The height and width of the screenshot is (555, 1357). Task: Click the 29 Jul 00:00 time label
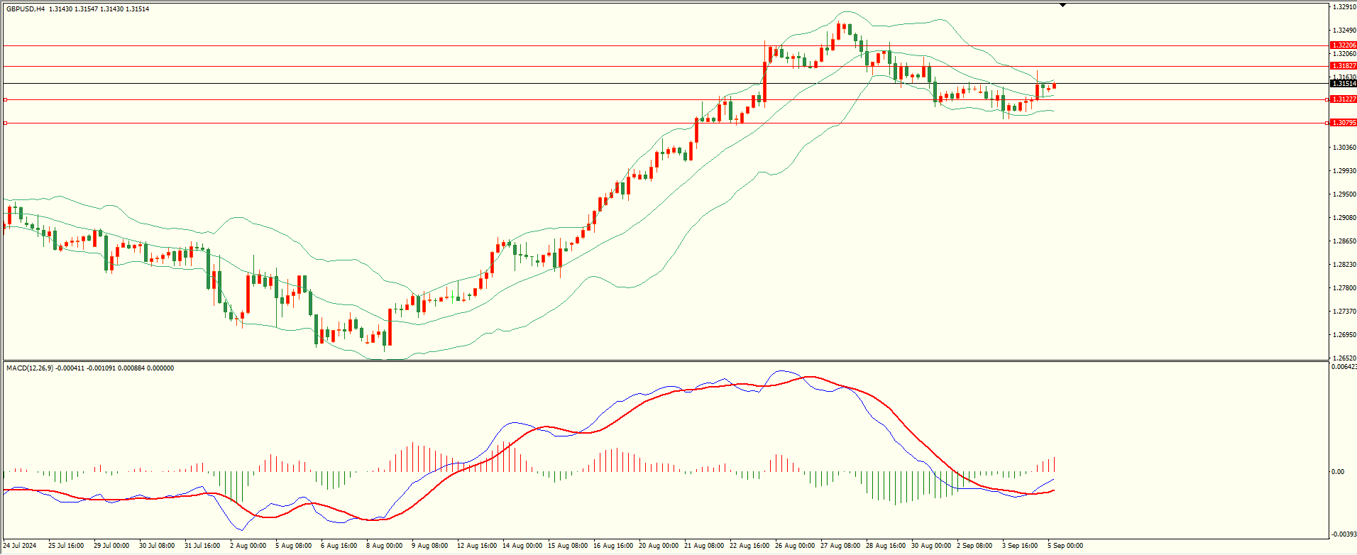[111, 546]
